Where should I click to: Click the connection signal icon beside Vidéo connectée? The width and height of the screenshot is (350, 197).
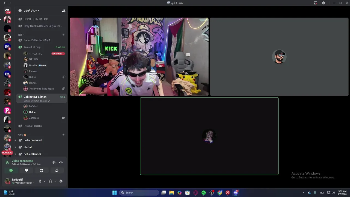[x=7, y=162]
